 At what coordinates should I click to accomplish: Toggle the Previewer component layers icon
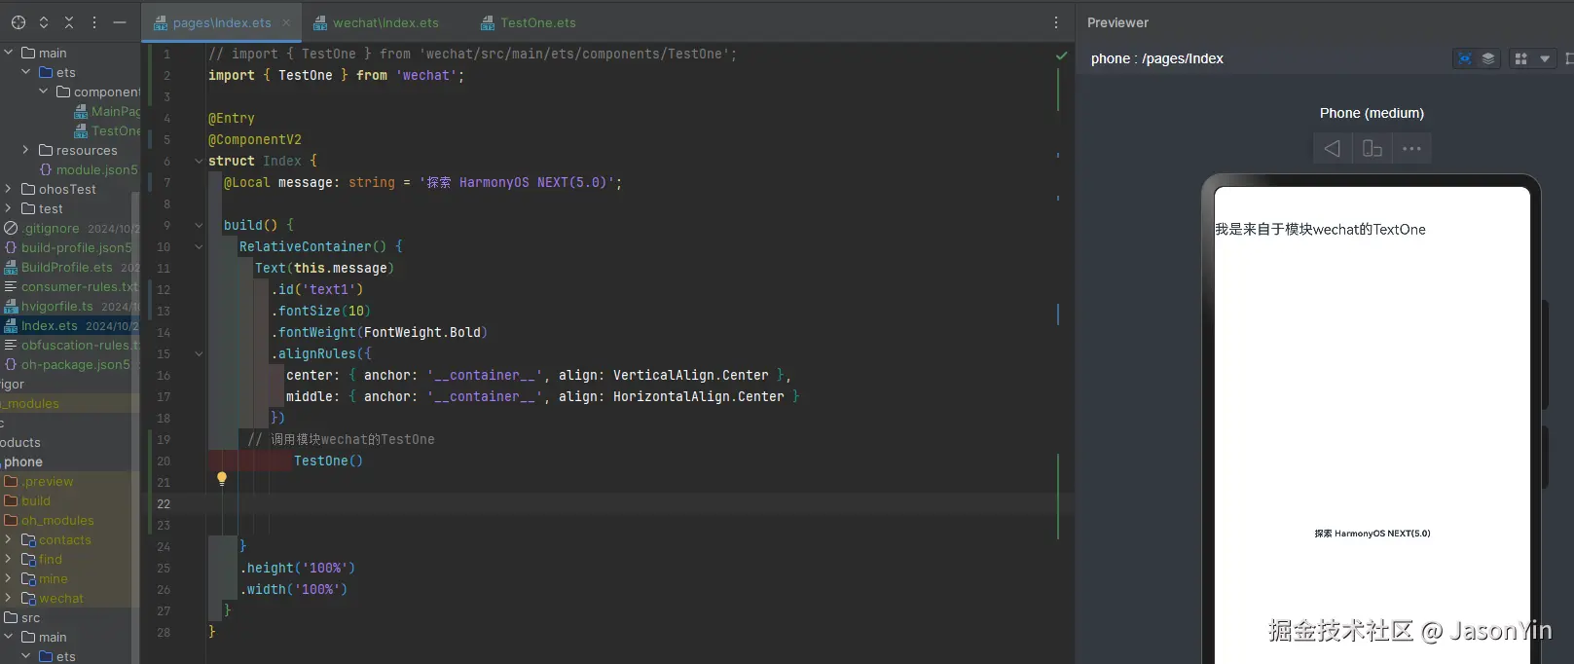(1487, 58)
